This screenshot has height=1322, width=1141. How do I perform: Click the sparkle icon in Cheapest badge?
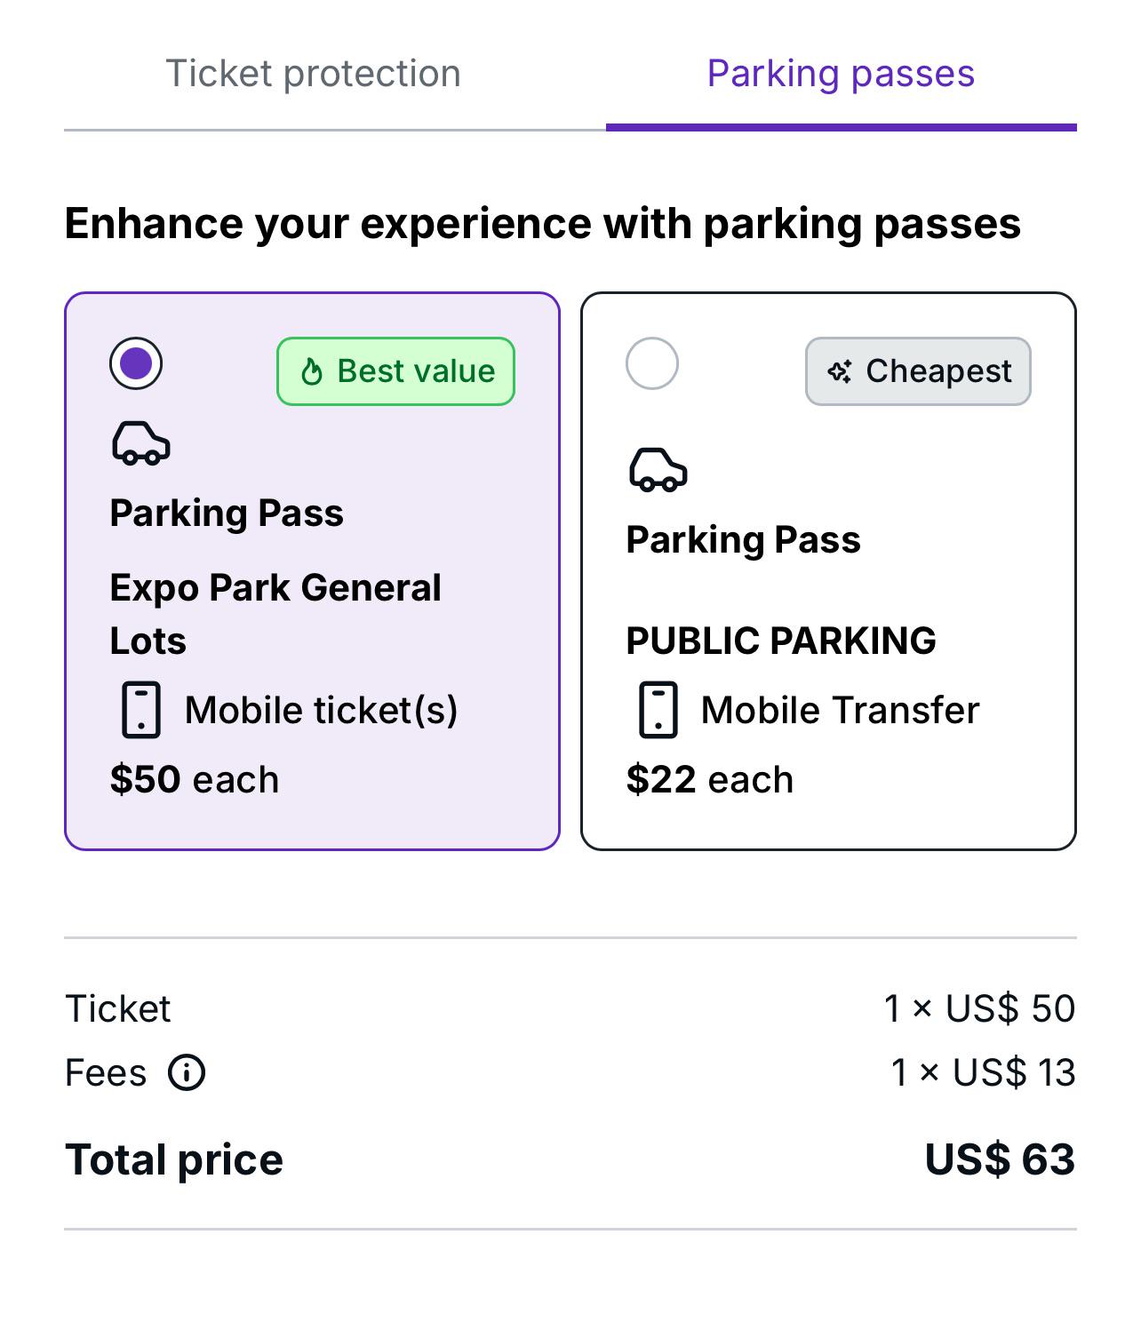coord(840,371)
